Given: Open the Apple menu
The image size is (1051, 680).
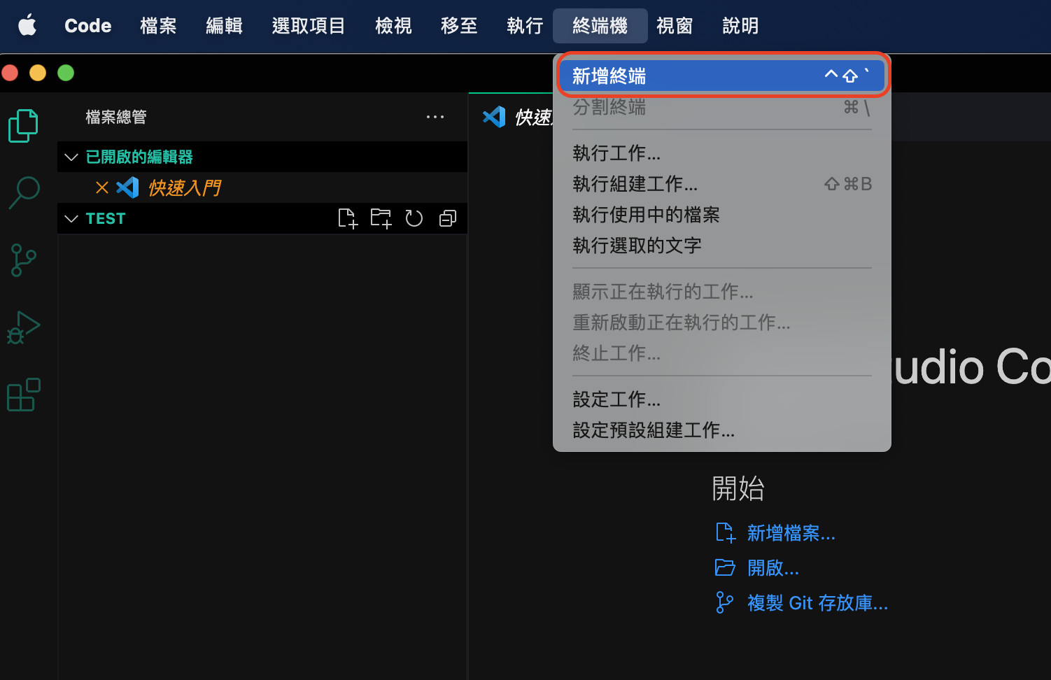Looking at the screenshot, I should [x=27, y=26].
